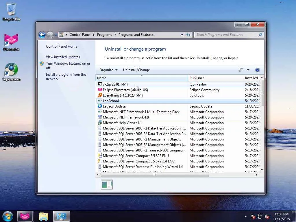This screenshot has height=222, width=296.
Task: Click the Control Panel icon in address bar
Action: point(61,35)
